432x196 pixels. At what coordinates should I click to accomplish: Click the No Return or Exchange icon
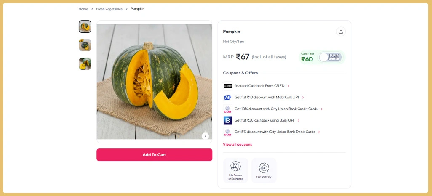pos(236,167)
